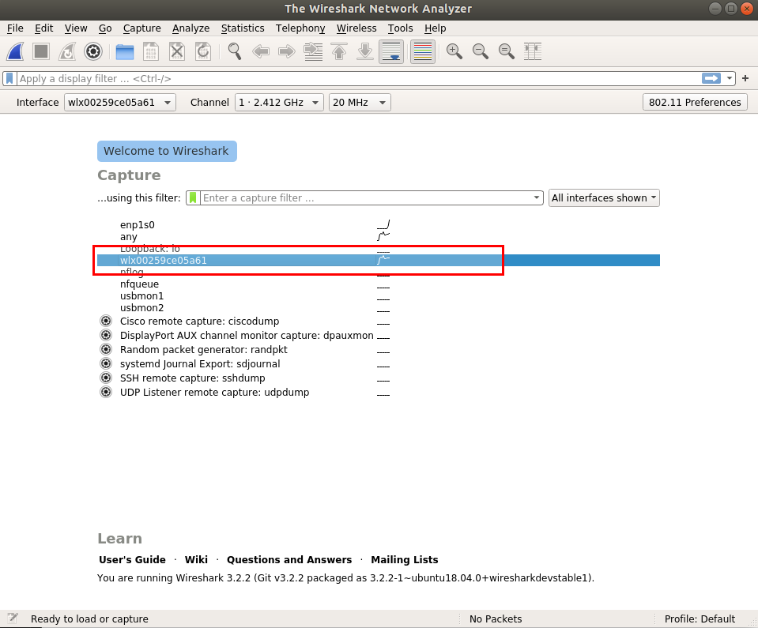Click the stop capture square icon
Screen dimensions: 758x628
(x=41, y=51)
